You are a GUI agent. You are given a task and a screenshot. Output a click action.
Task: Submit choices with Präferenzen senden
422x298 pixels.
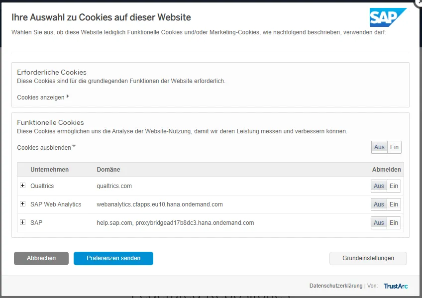tap(113, 258)
